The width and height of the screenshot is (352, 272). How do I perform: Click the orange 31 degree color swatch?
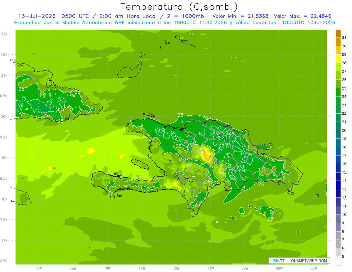(x=338, y=33)
